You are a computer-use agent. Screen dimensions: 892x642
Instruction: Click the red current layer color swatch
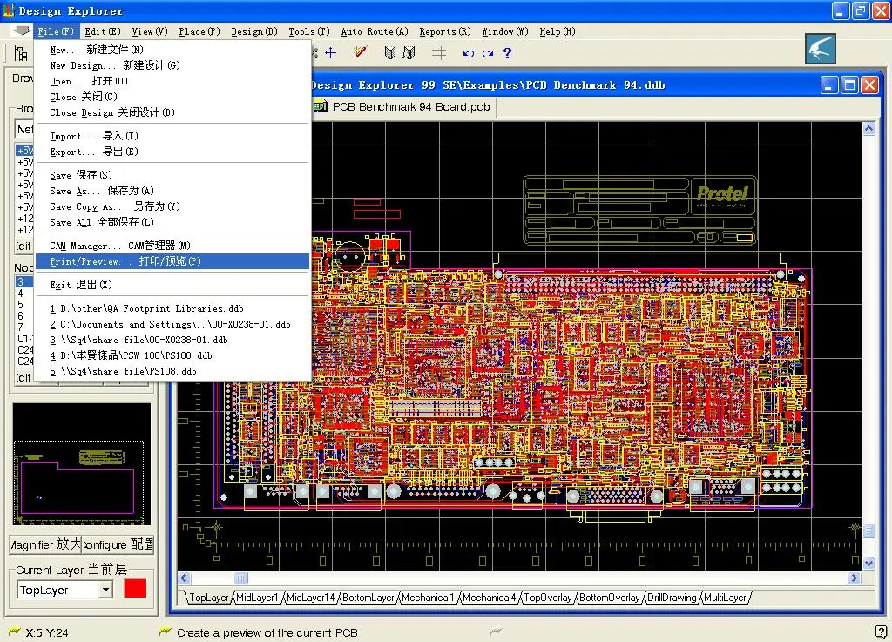coord(135,589)
